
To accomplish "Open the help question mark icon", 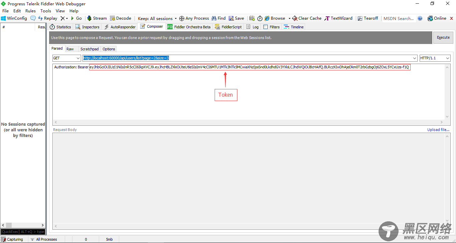I will [420, 18].
